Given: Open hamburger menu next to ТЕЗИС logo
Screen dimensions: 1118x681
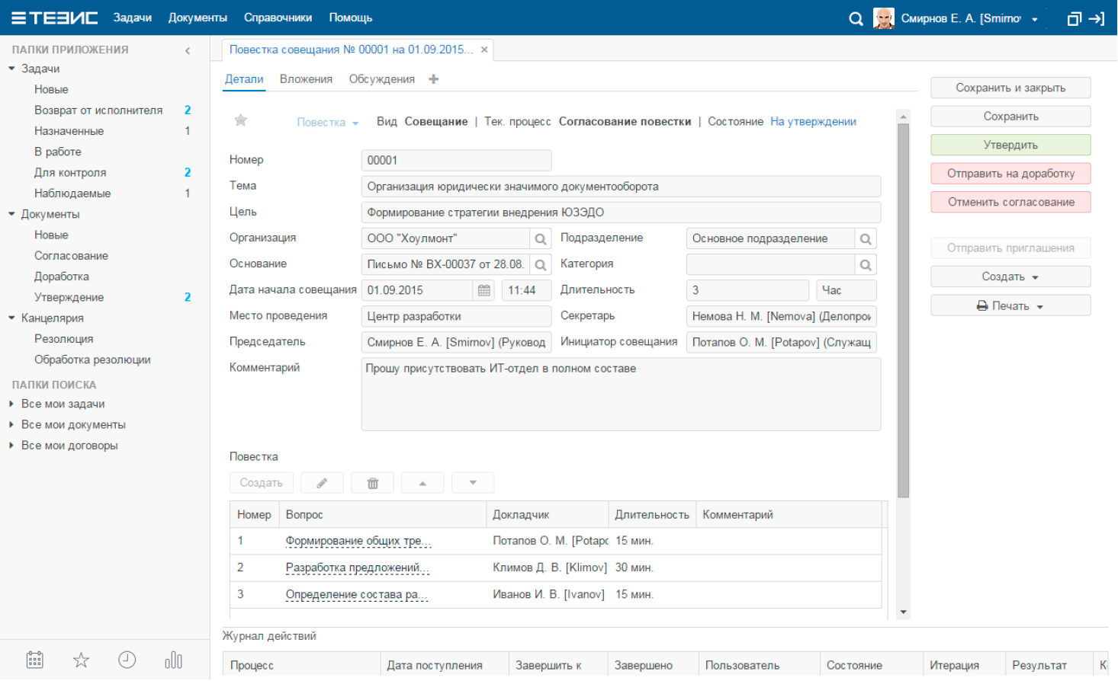Looking at the screenshot, I should click(x=18, y=18).
